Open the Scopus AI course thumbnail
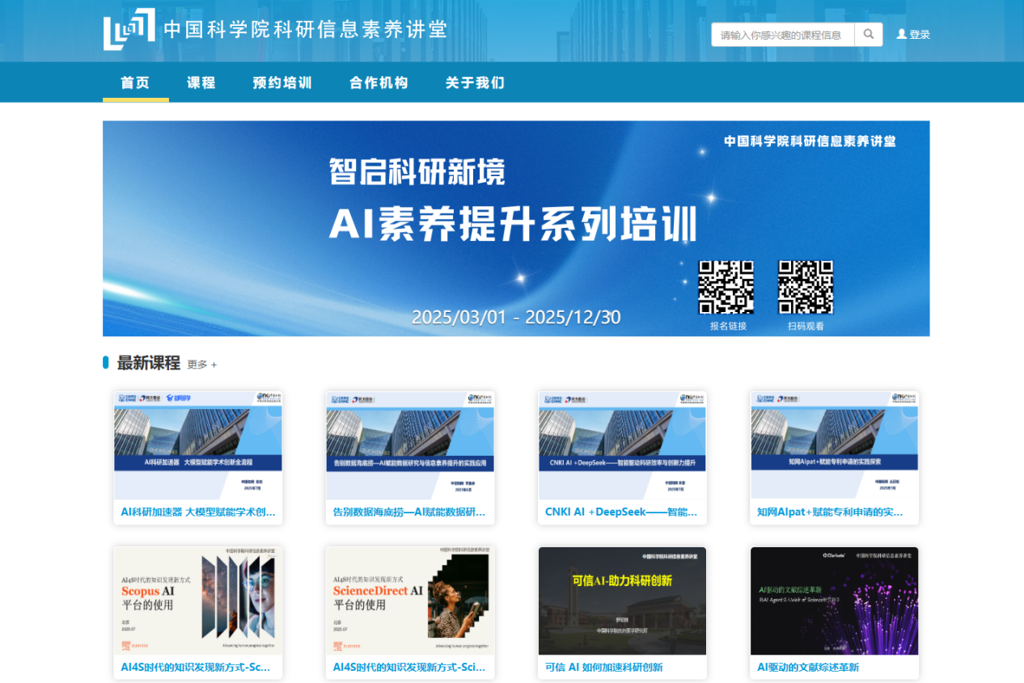Screen dimensions: 1024x683 coord(198,601)
